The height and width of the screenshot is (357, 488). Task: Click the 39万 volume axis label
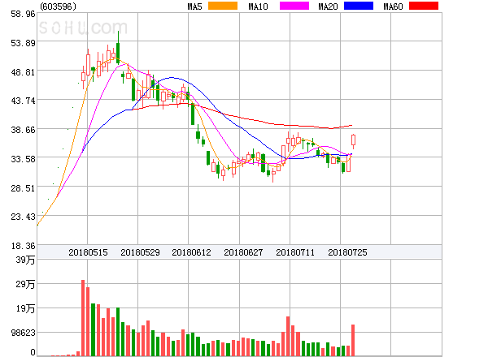coord(25,260)
